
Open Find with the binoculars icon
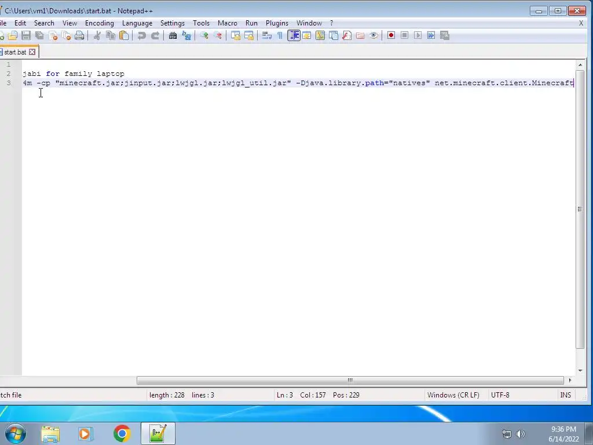click(x=173, y=35)
